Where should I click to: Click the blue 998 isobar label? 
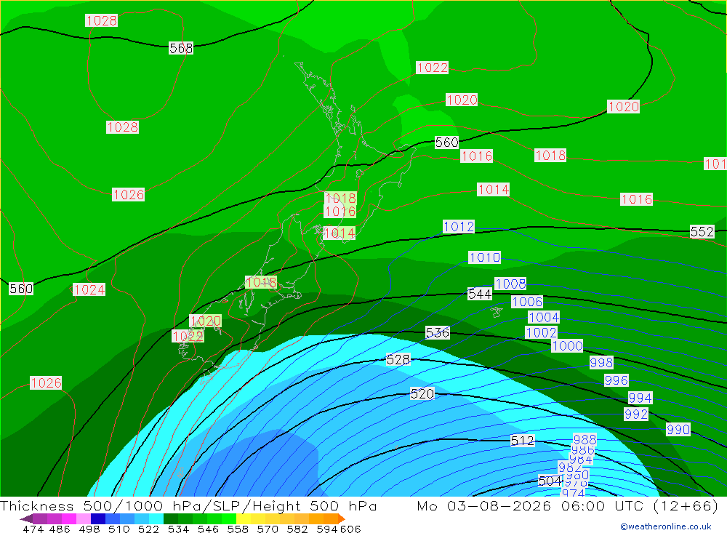(x=601, y=362)
